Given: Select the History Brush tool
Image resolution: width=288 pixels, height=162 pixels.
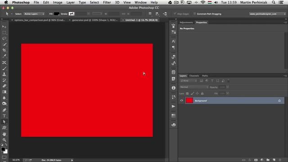Looking at the screenshot, I should (x=4, y=80).
